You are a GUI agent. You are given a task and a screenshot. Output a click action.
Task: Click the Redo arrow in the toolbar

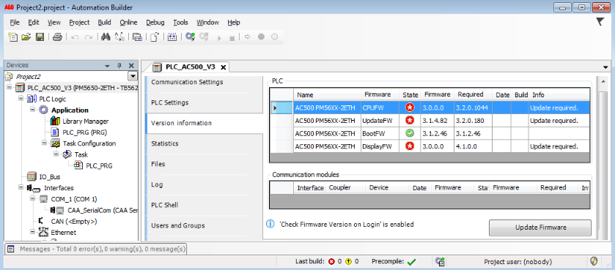click(x=89, y=37)
